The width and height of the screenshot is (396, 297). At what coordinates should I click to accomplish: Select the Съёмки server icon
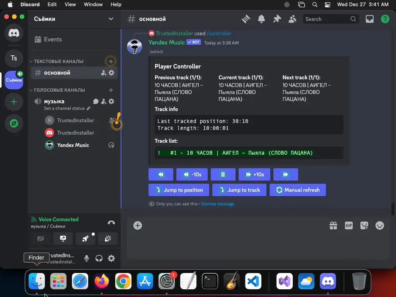[x=14, y=80]
